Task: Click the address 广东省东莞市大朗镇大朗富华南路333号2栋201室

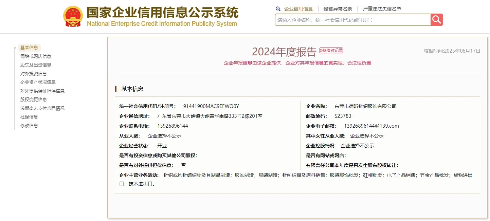Action: (210, 116)
